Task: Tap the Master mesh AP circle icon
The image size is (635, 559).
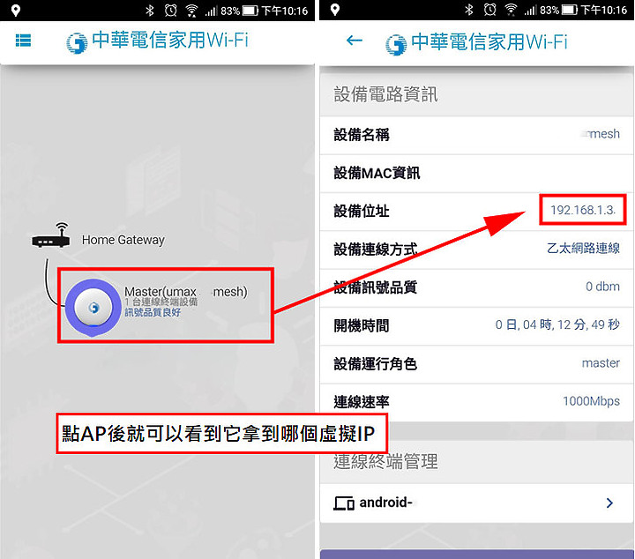Action: (93, 308)
